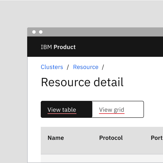Click the Resource detail page heading
This screenshot has height=163, width=163.
pyautogui.click(x=82, y=82)
